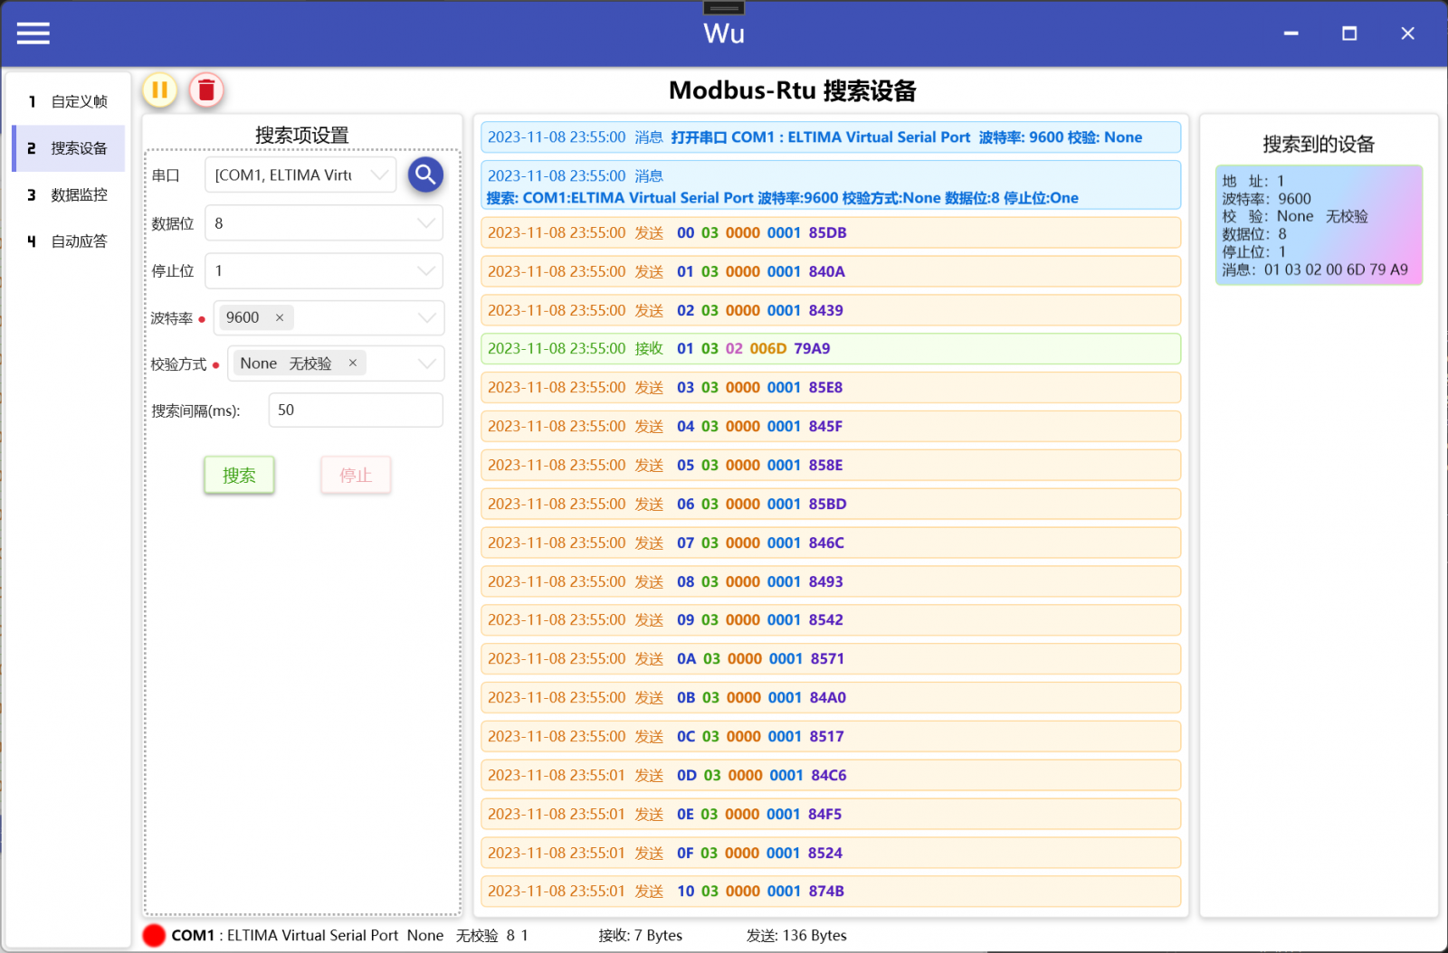Remove the None parity check tag

point(353,363)
